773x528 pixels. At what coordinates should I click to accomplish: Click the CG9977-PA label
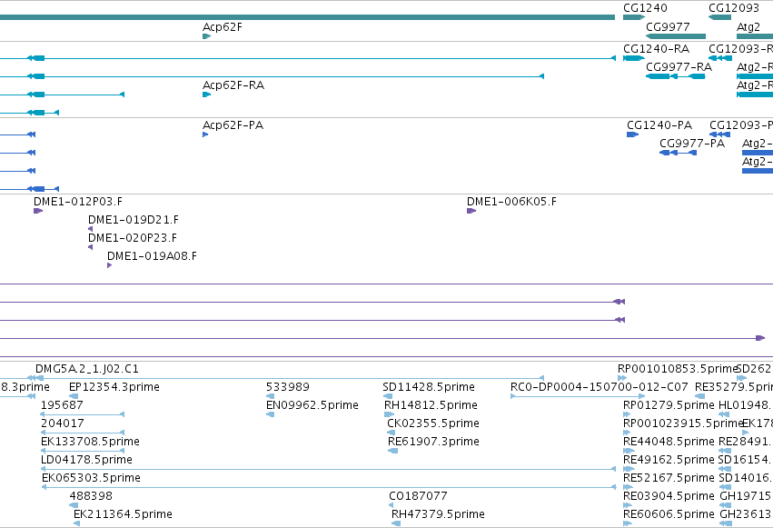(x=692, y=144)
